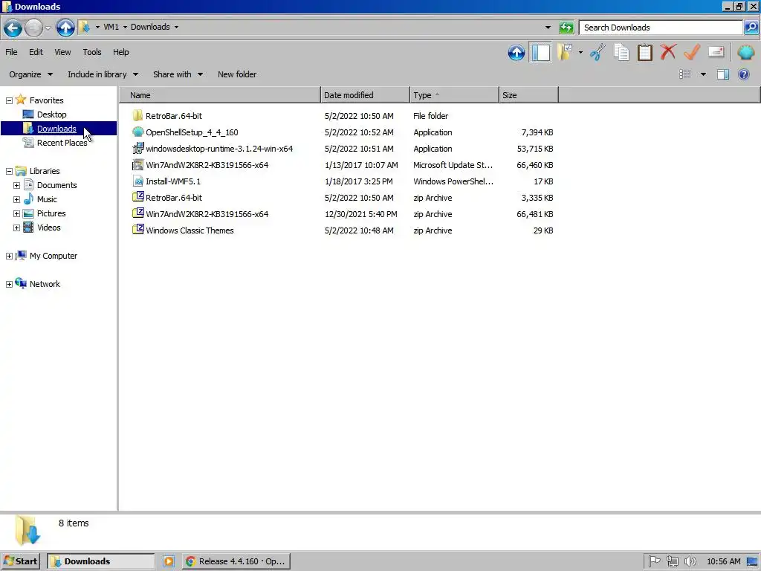Open the Edit menu

click(x=36, y=52)
